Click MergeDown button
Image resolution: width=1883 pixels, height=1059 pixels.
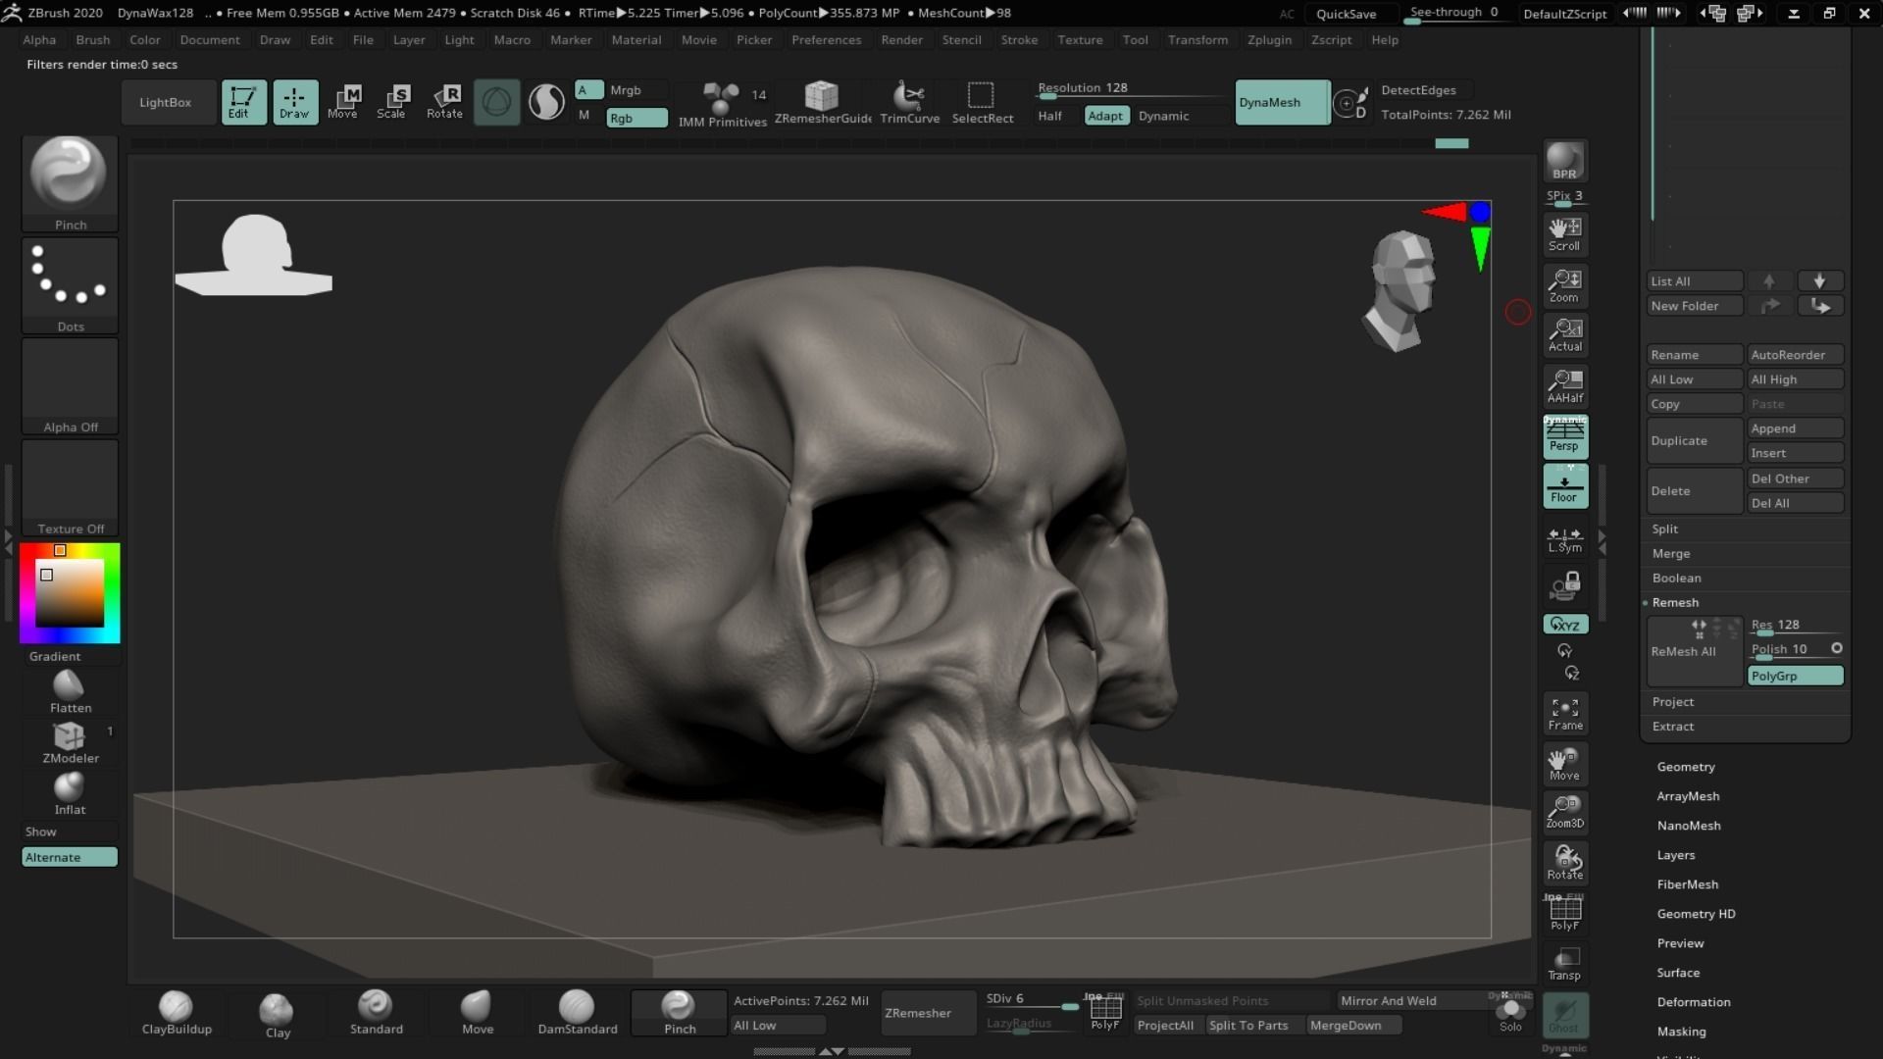click(1354, 1026)
